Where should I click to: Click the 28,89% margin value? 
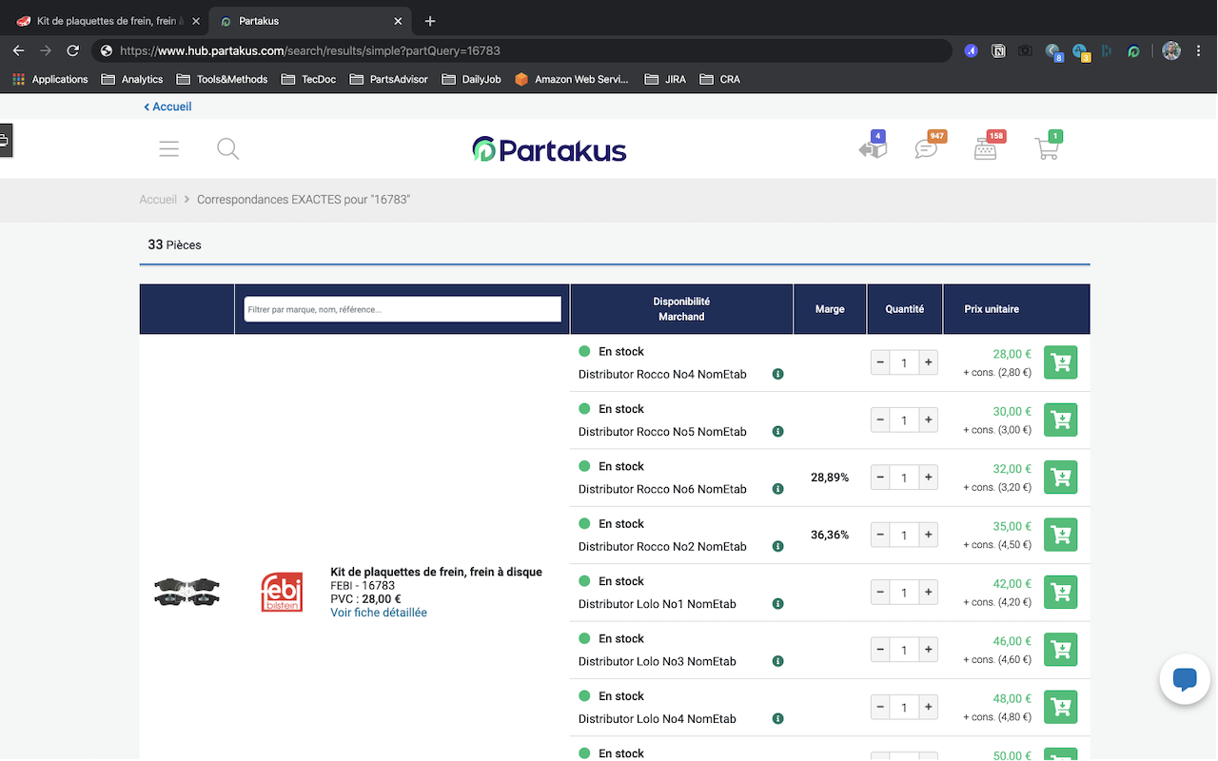(x=830, y=478)
